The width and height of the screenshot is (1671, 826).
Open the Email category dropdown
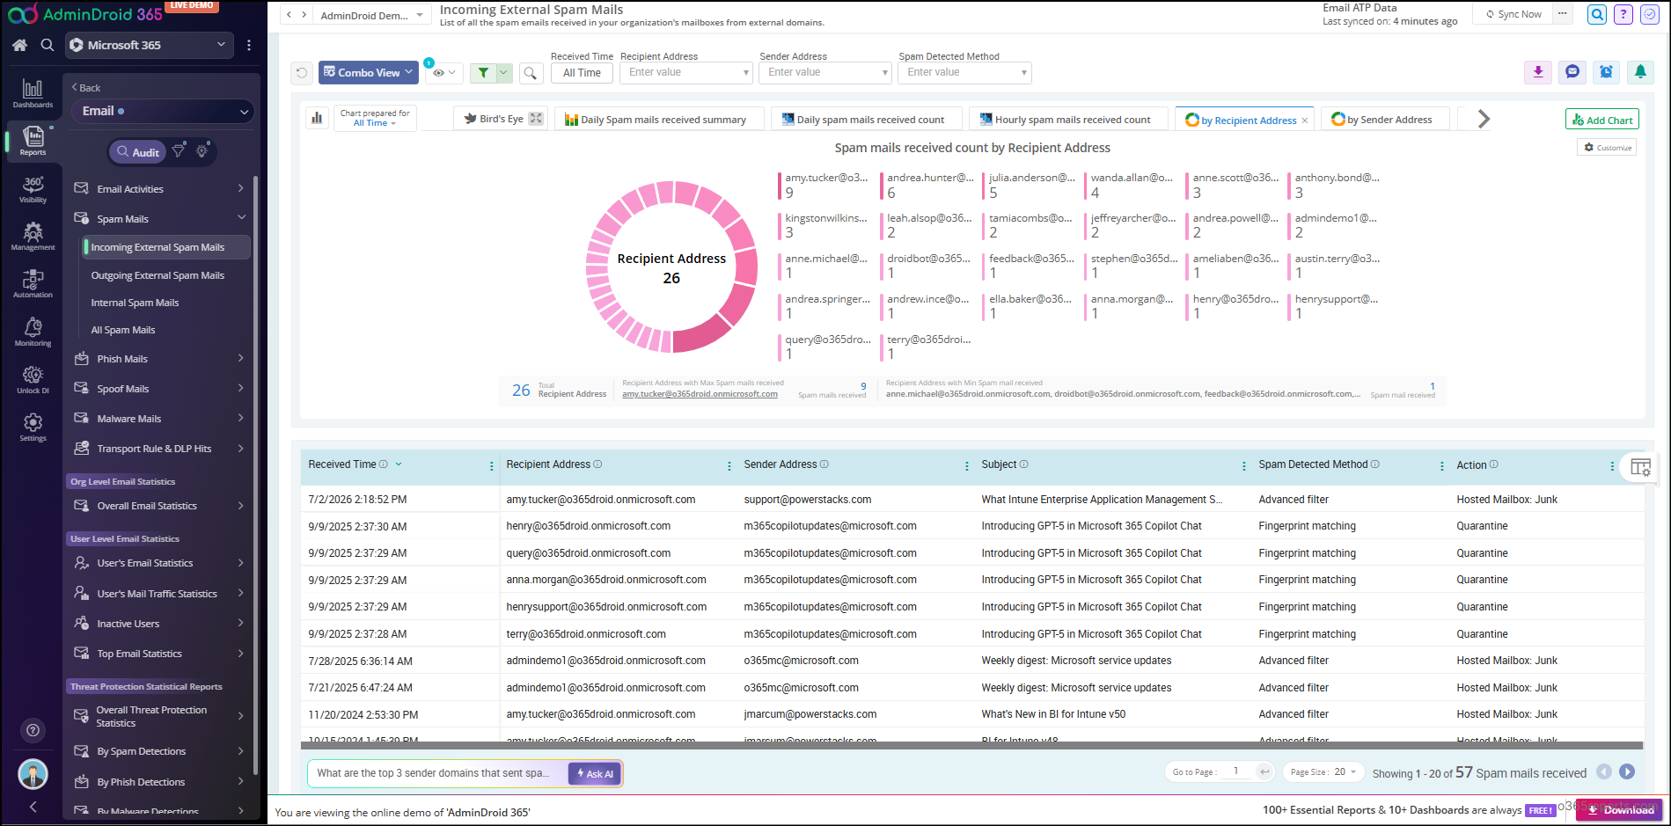tap(163, 111)
